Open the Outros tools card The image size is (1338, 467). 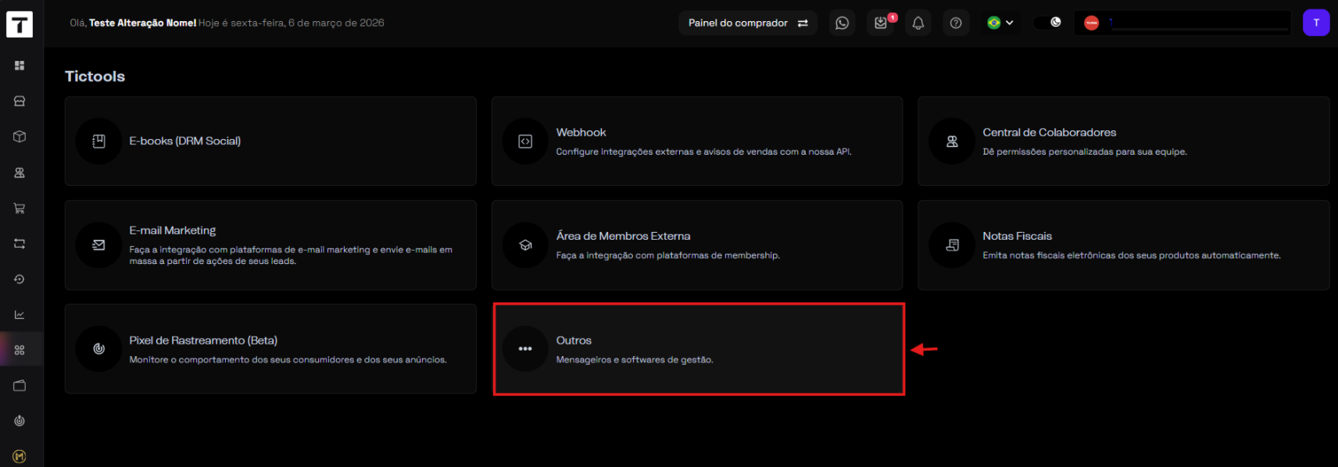click(x=698, y=349)
